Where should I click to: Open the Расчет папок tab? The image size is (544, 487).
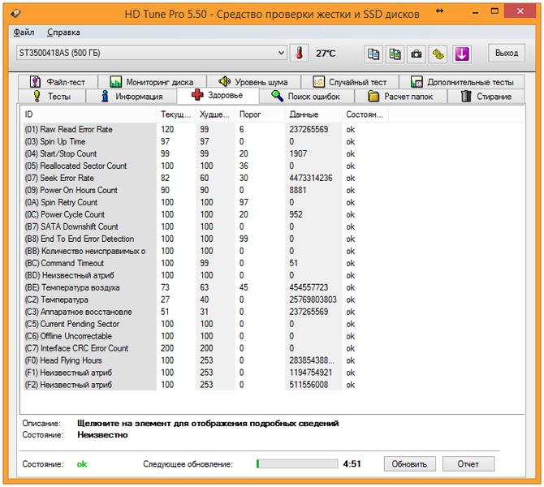[401, 96]
